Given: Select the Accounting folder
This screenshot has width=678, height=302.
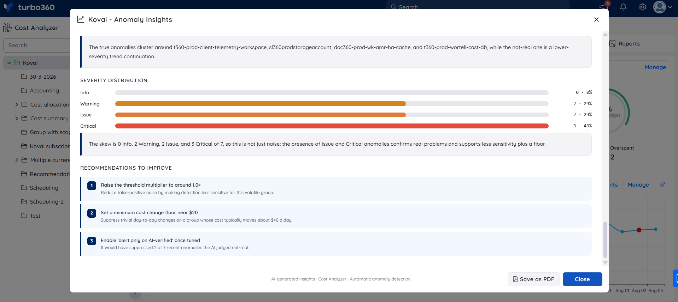Looking at the screenshot, I should click(44, 91).
